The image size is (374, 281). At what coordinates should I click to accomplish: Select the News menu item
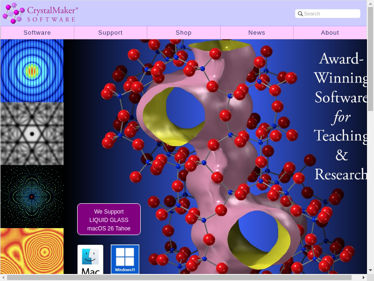pyautogui.click(x=257, y=33)
